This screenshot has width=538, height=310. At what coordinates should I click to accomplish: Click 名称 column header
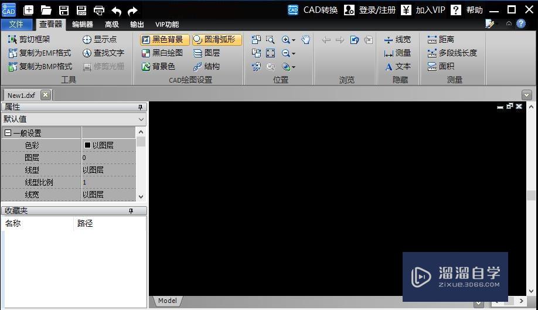pos(38,224)
